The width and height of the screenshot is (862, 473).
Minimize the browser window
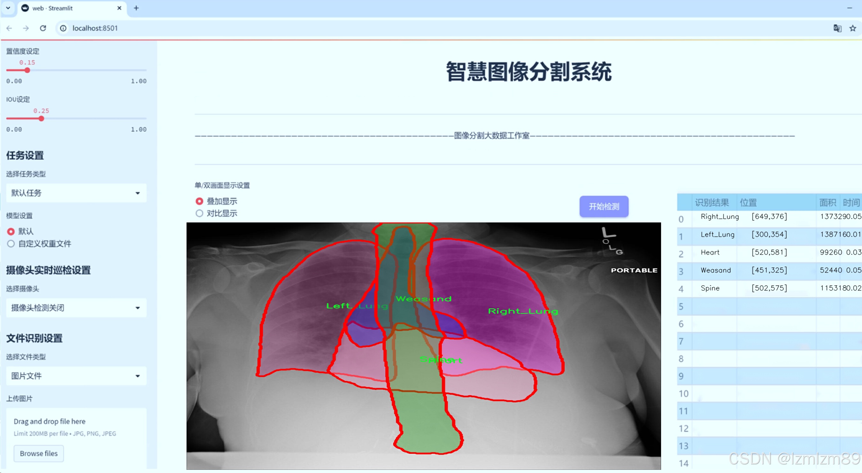coord(849,8)
